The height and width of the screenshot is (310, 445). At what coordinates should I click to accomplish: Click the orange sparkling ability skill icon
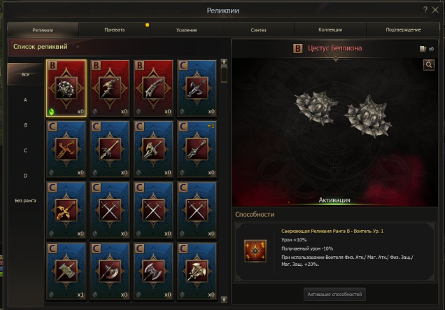255,251
